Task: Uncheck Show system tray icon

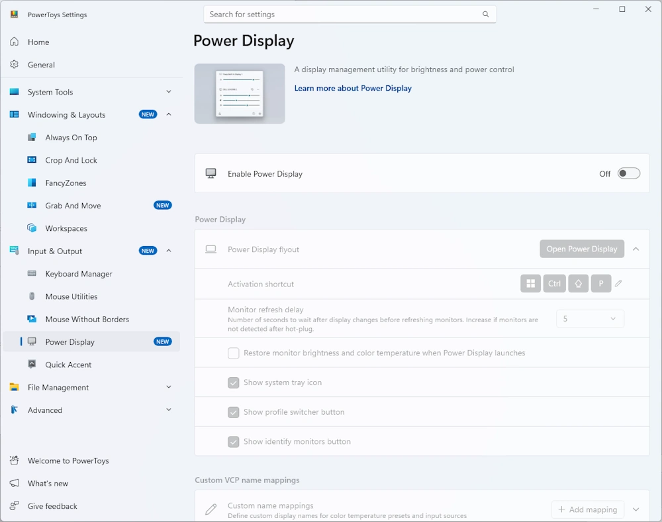Action: [234, 382]
